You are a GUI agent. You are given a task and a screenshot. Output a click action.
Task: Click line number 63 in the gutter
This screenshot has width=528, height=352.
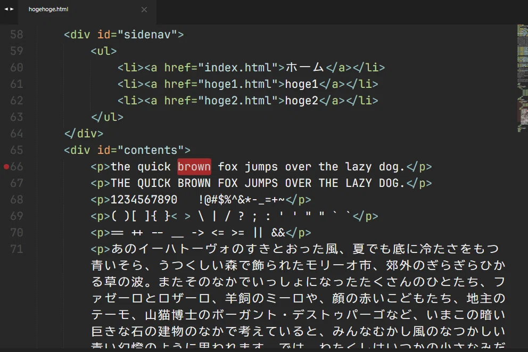(x=17, y=117)
